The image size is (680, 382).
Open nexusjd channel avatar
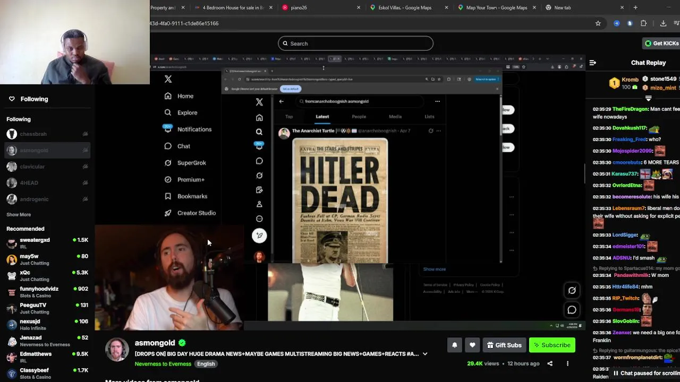point(12,325)
